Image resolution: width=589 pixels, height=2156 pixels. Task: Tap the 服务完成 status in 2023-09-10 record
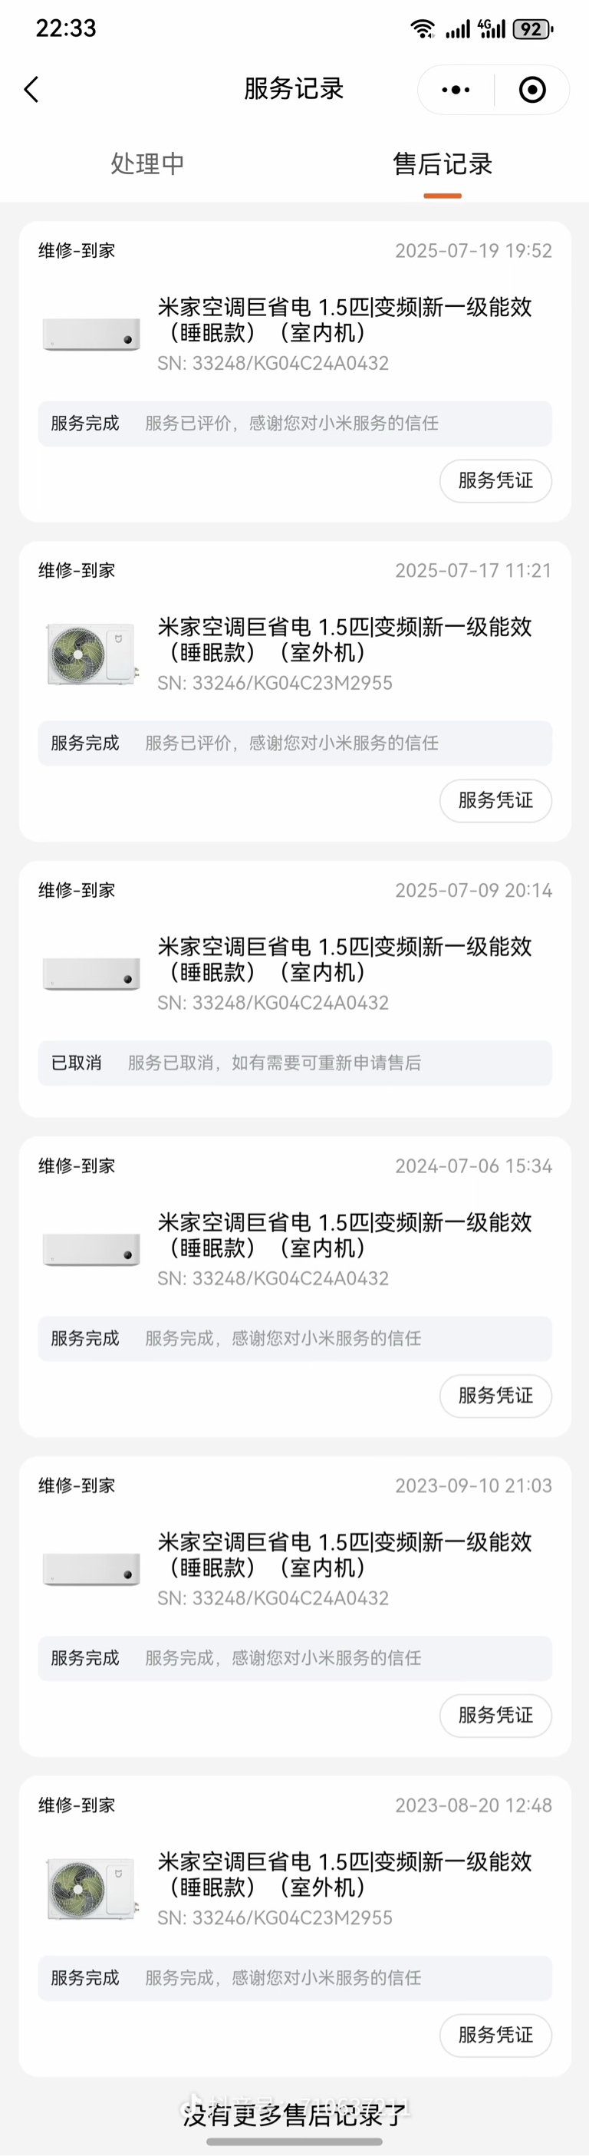tap(84, 1658)
